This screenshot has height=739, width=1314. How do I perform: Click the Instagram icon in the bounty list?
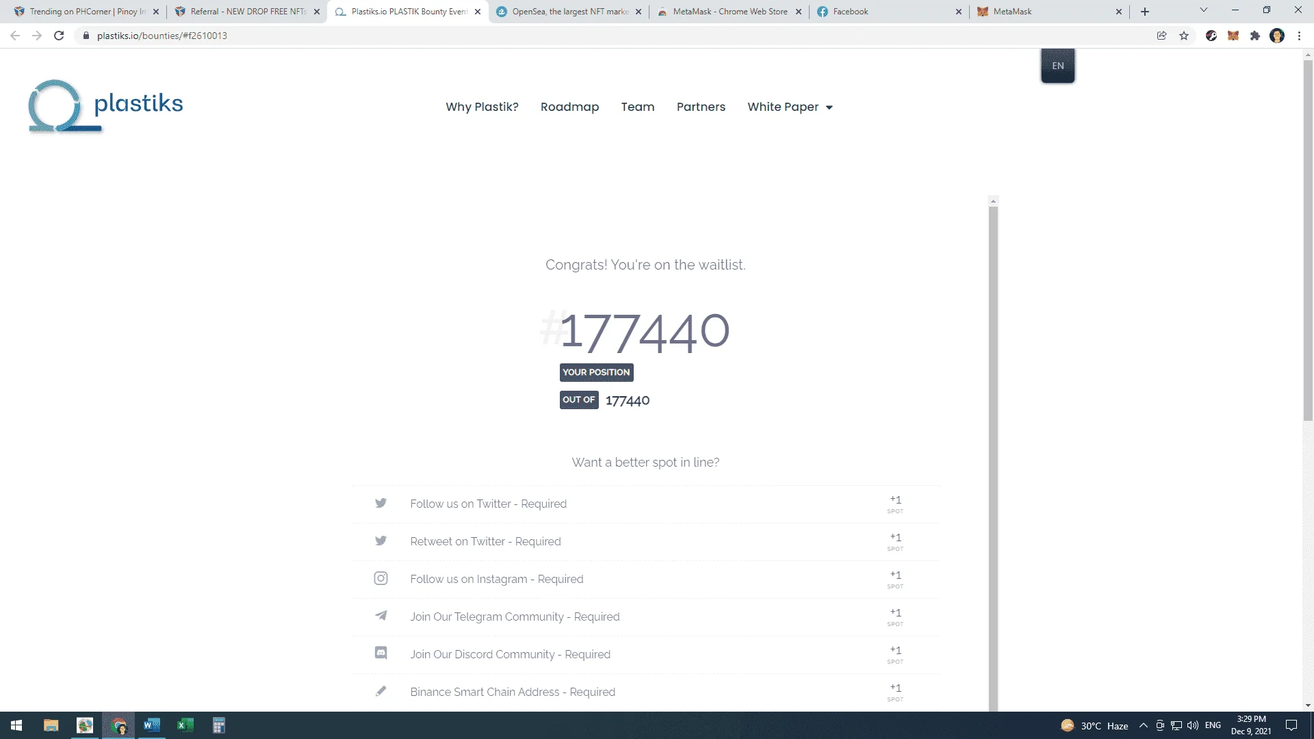[381, 579]
